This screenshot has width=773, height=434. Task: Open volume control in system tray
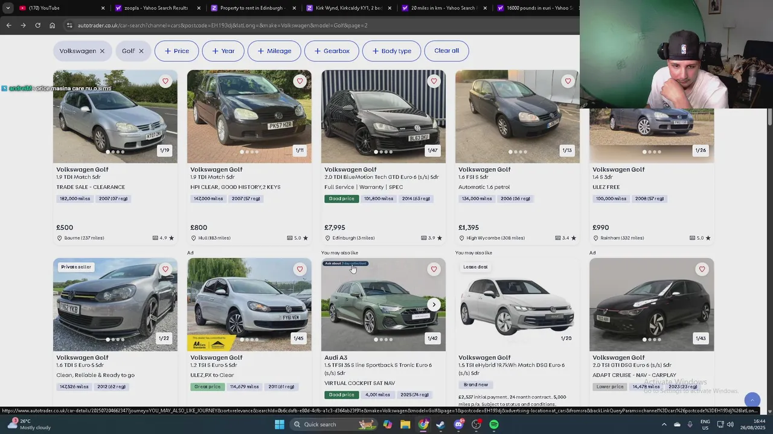[x=730, y=424]
